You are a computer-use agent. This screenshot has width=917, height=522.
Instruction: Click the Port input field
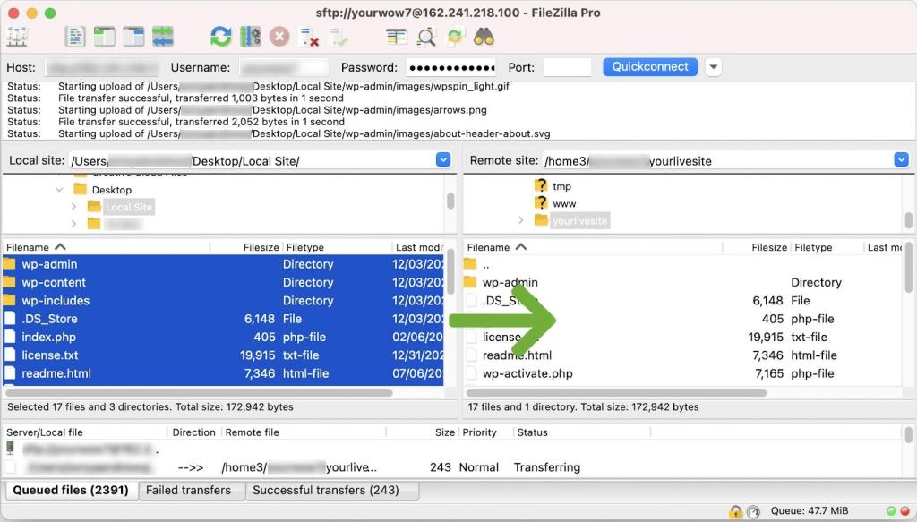point(567,67)
